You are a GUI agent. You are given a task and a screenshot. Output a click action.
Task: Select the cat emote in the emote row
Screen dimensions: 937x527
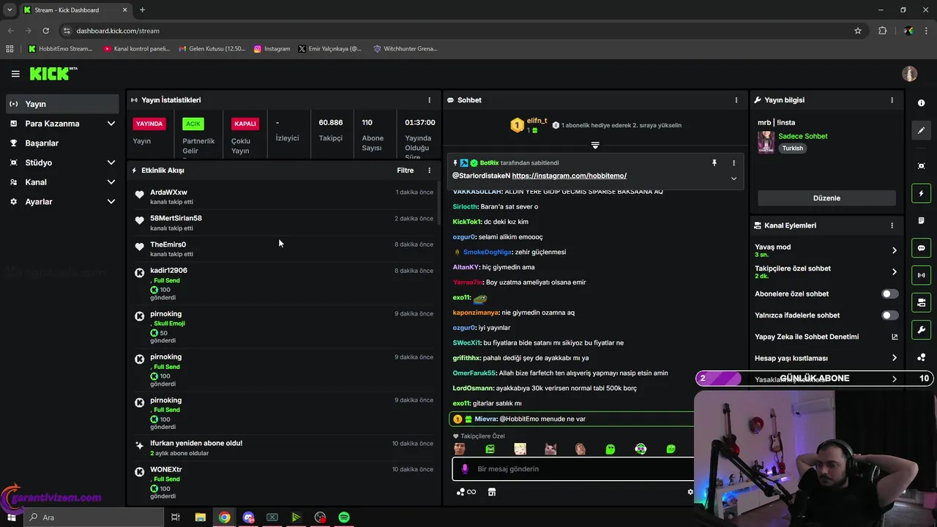click(550, 449)
